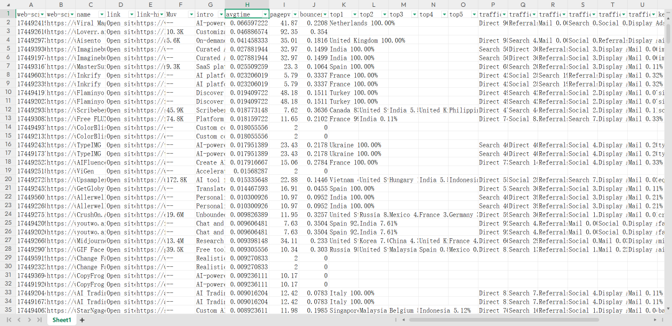Click 'Philippines' cell in top5 column
The image size is (672, 326).
coord(464,110)
